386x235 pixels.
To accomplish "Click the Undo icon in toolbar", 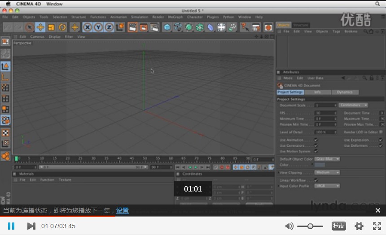I will [8, 27].
